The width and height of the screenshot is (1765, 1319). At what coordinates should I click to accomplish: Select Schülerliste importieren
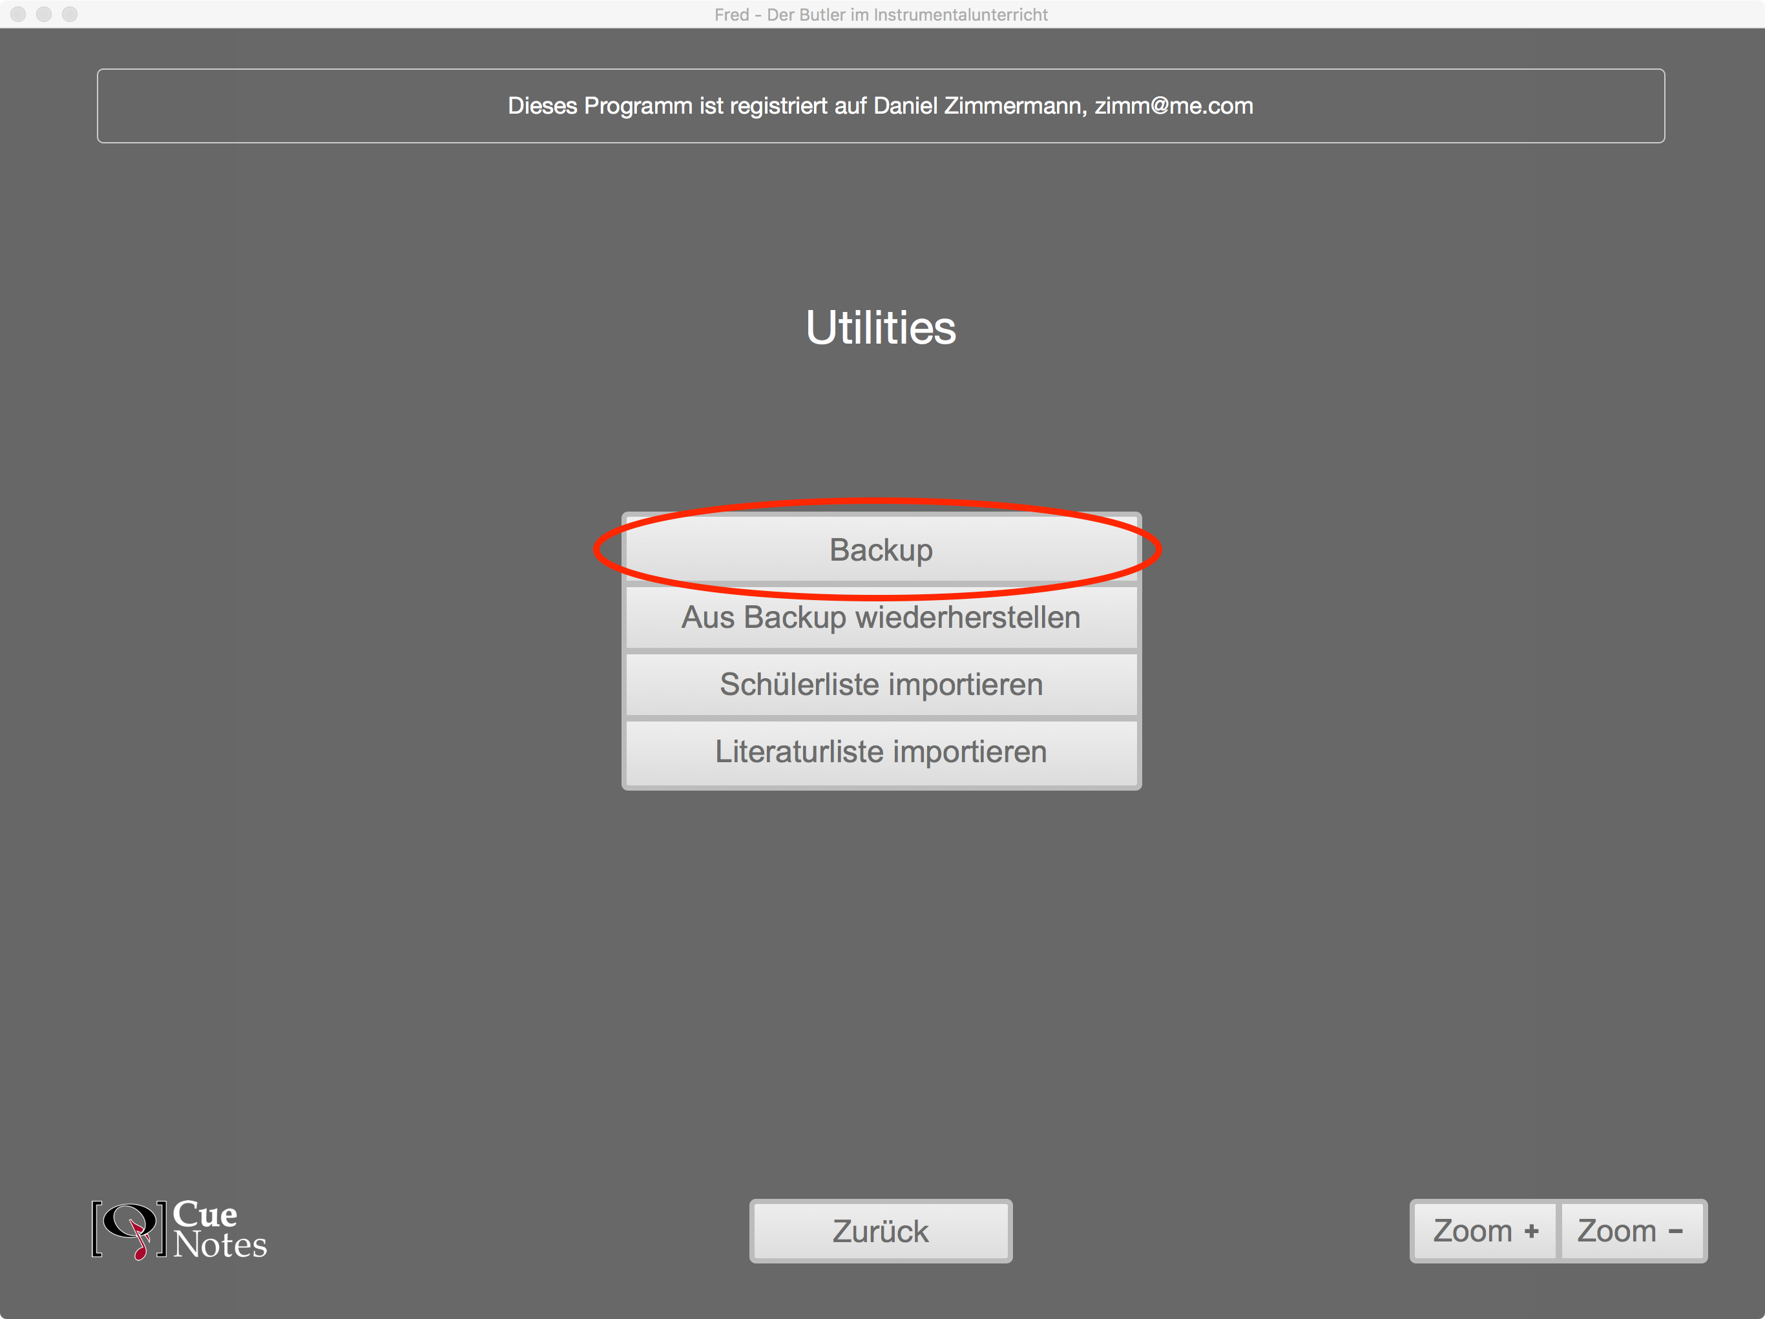[x=880, y=685]
